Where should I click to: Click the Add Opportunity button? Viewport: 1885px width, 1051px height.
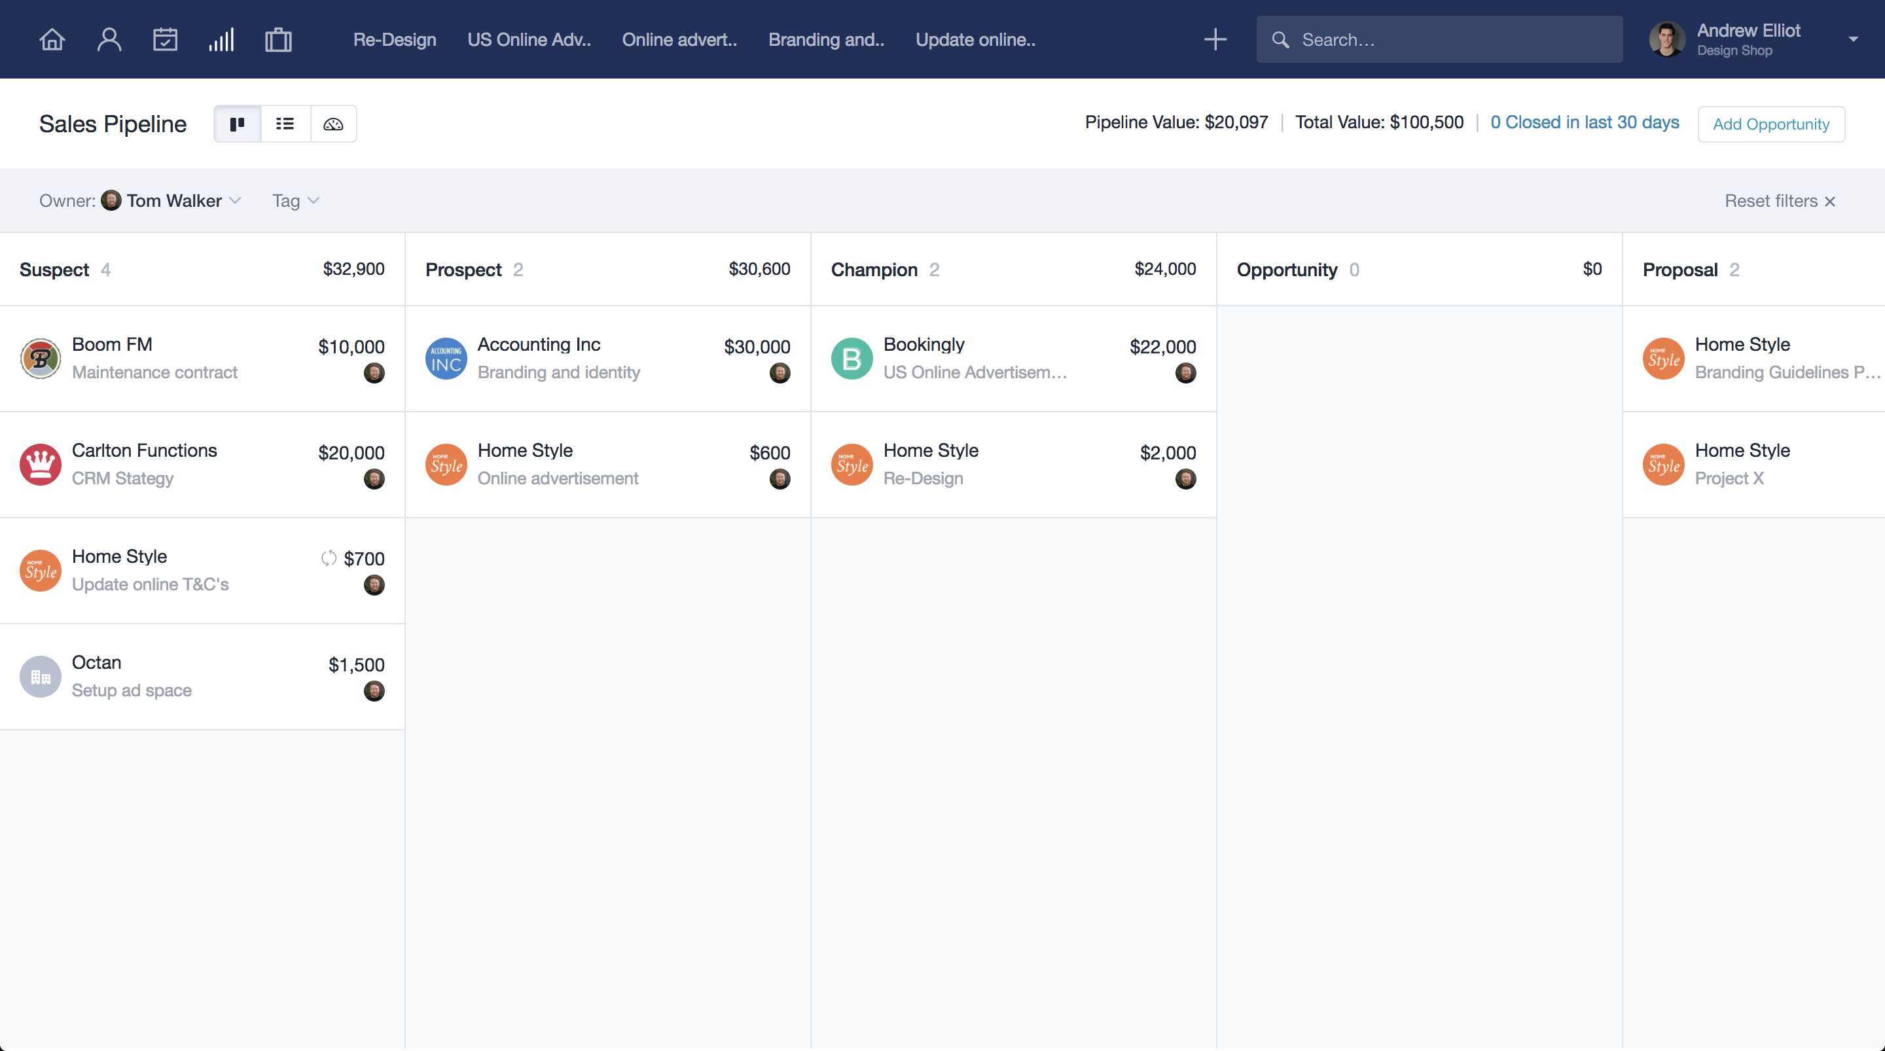1771,124
